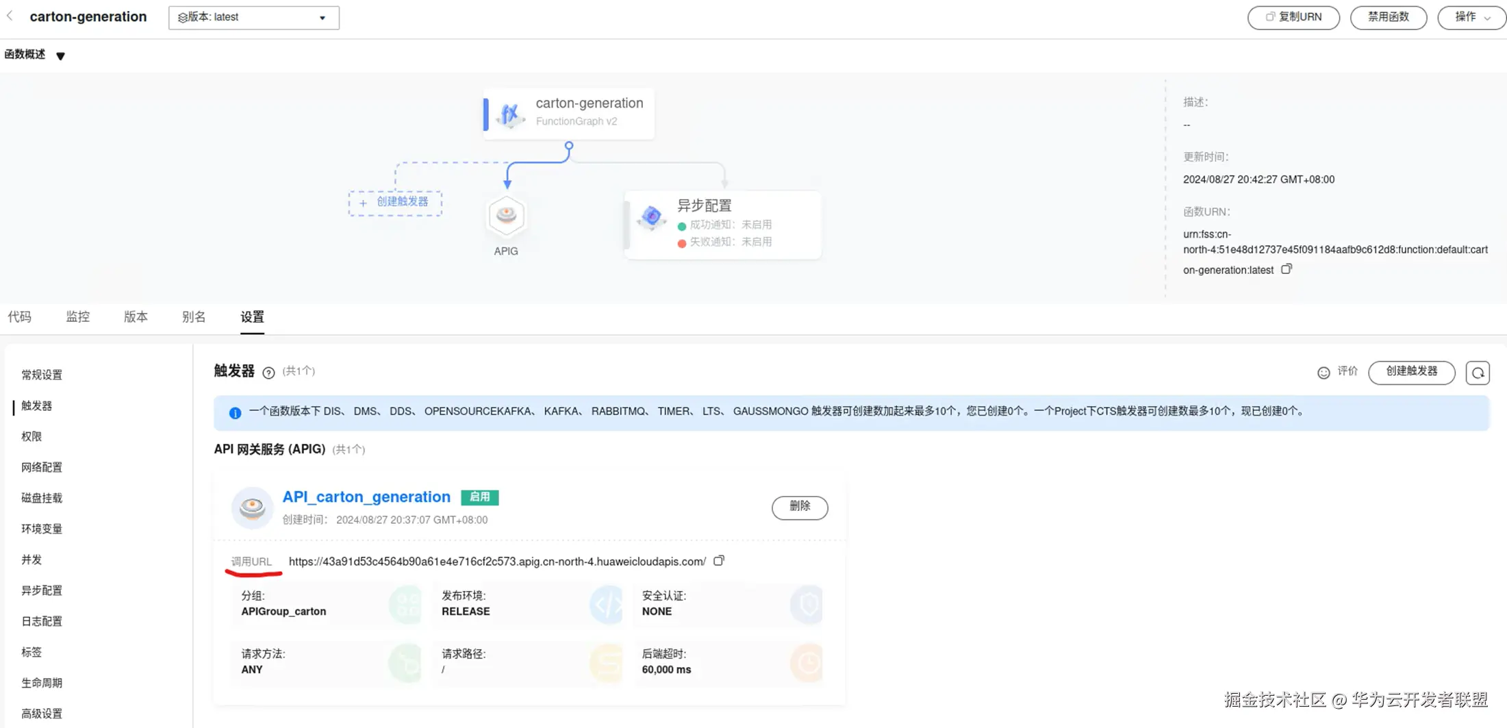Switch to the 别名 tab

194,316
